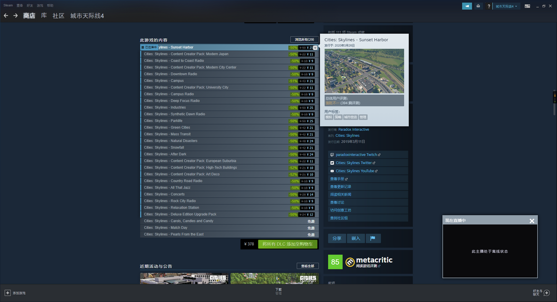Go back with the left arrow
Image resolution: width=557 pixels, height=302 pixels.
click(x=6, y=15)
